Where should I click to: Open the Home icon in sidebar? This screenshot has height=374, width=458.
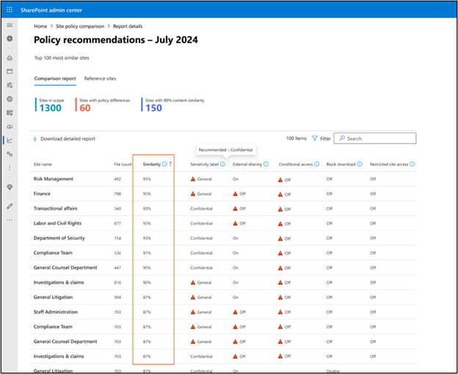tap(10, 58)
